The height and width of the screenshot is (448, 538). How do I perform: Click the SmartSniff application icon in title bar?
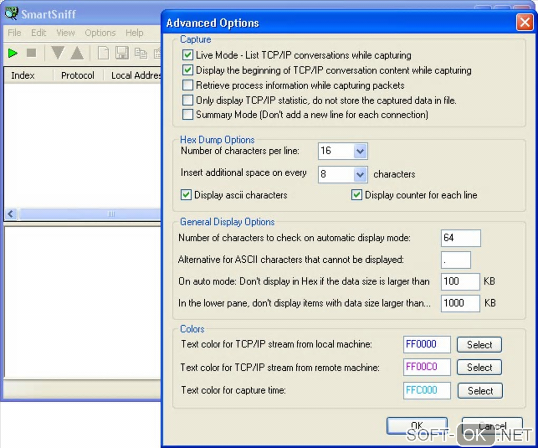[x=11, y=13]
